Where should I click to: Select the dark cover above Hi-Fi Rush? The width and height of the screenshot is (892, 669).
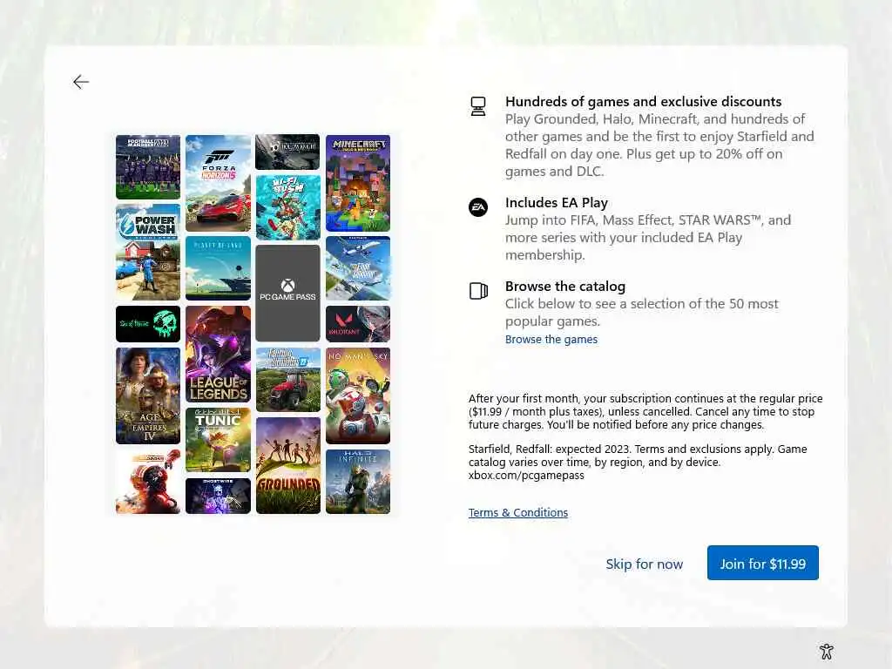(x=287, y=152)
